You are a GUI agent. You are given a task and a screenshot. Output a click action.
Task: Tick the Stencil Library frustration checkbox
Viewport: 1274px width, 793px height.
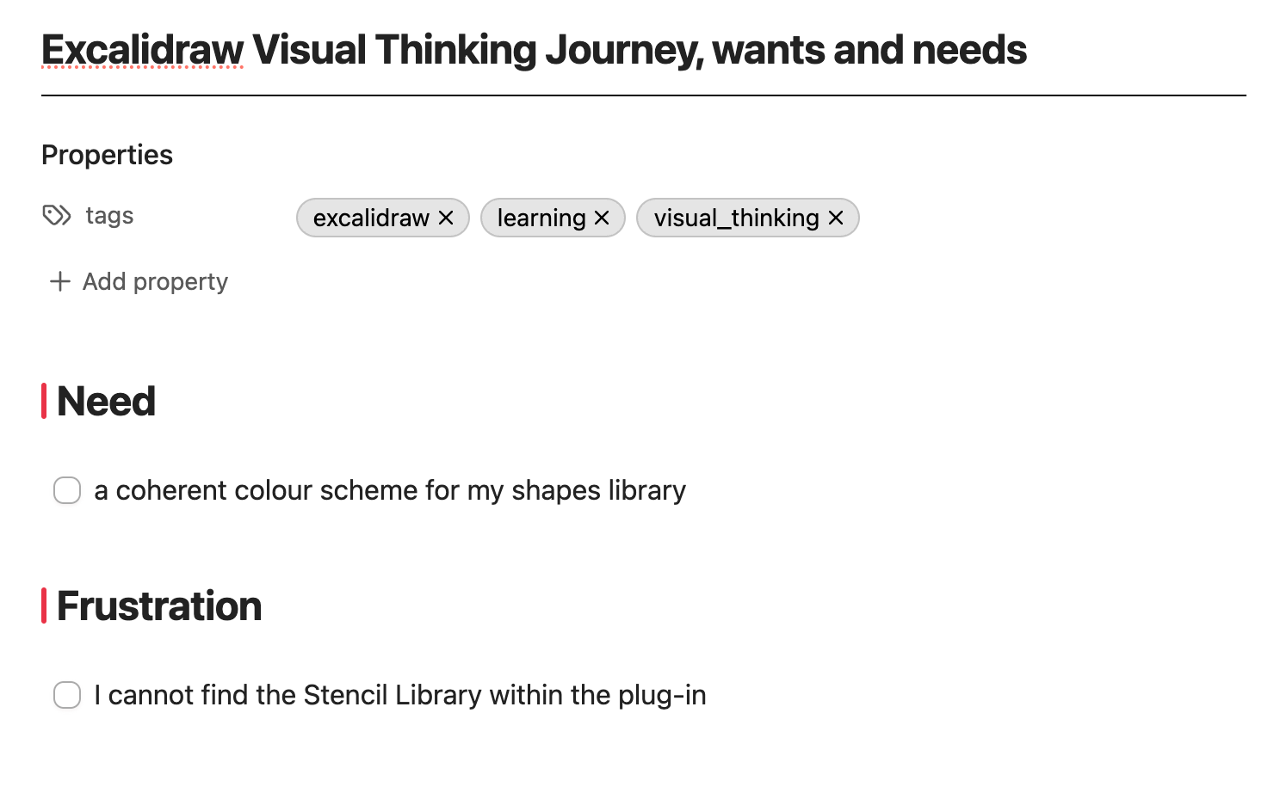pos(67,695)
